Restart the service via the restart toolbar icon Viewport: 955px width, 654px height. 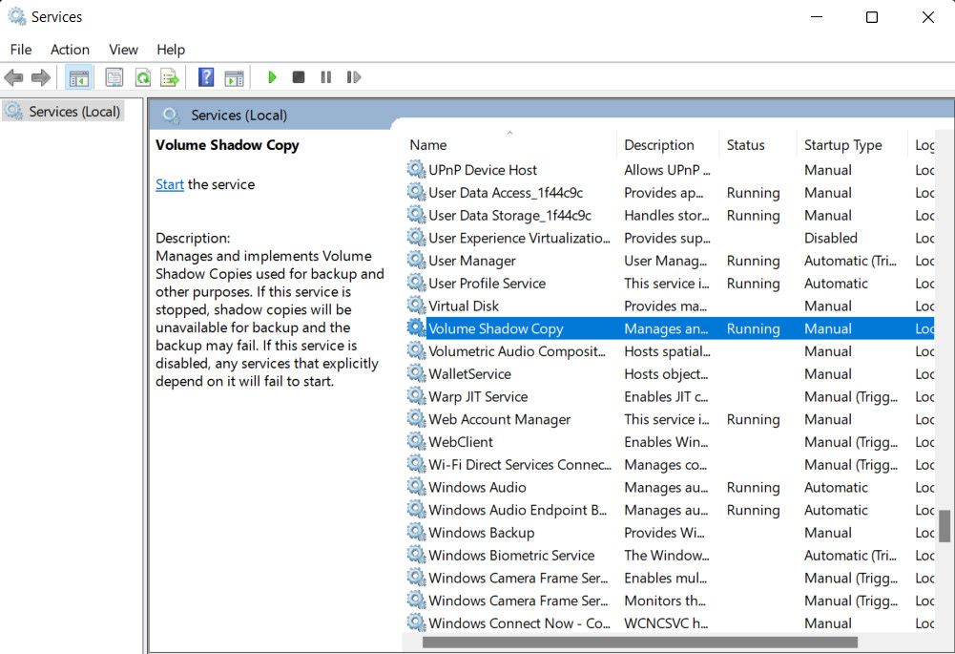pyautogui.click(x=354, y=77)
